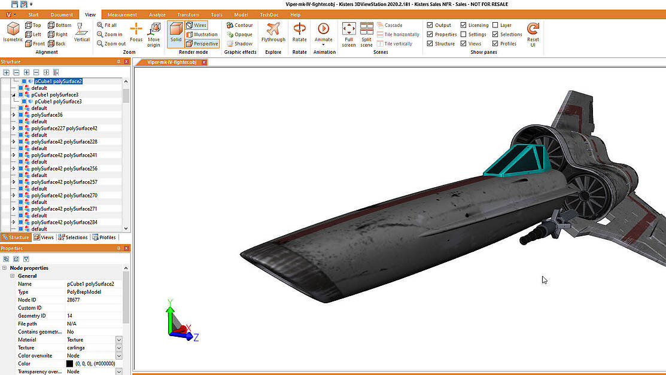Set the Isometric alignment view
Image resolution: width=666 pixels, height=375 pixels.
click(13, 32)
